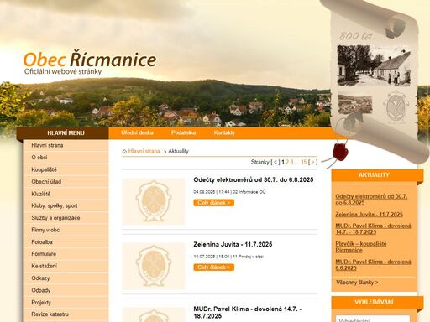Viewport: 430px width, 322px height.
Task: Open sidebar link Plavčík – koupaliště Řícmanice
Action: pyautogui.click(x=361, y=247)
